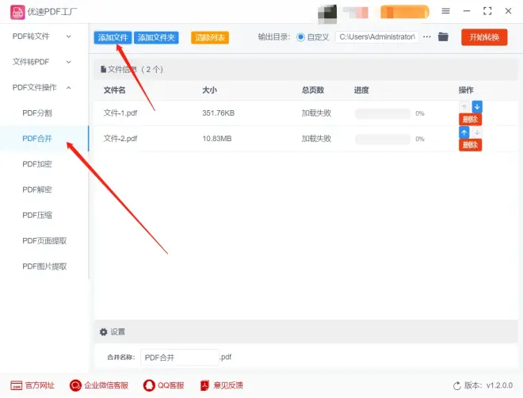
Task: Delete 文件-2.pdf with its 删除 button
Action: coord(470,145)
